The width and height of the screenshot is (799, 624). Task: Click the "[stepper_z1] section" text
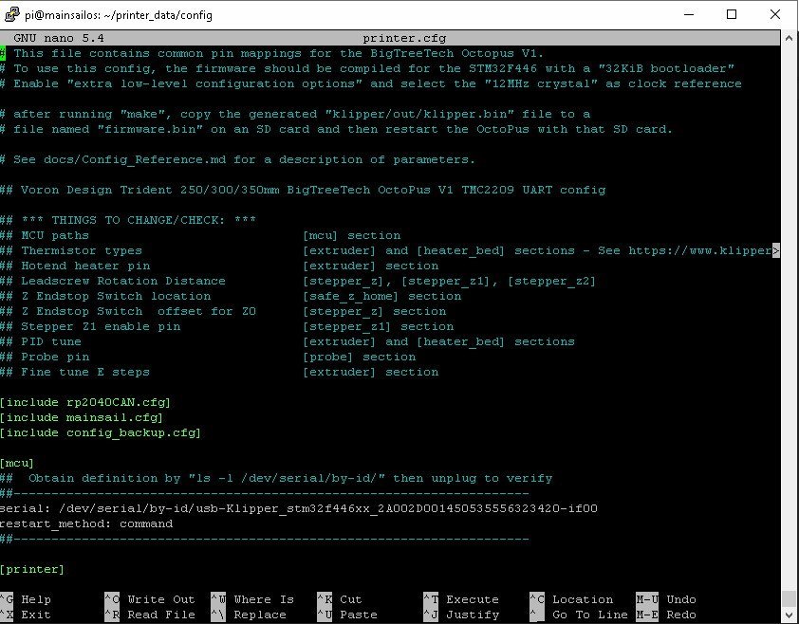378,326
